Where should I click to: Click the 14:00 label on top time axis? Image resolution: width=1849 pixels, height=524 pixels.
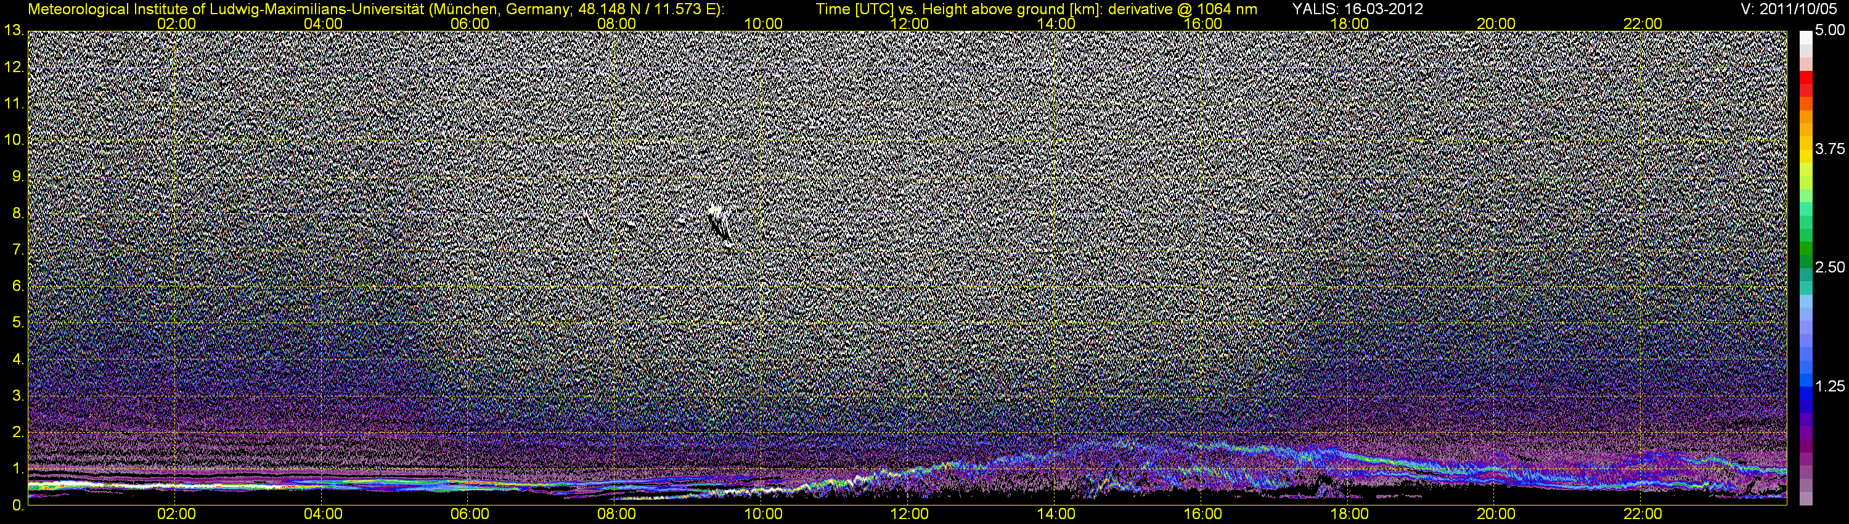(1056, 23)
